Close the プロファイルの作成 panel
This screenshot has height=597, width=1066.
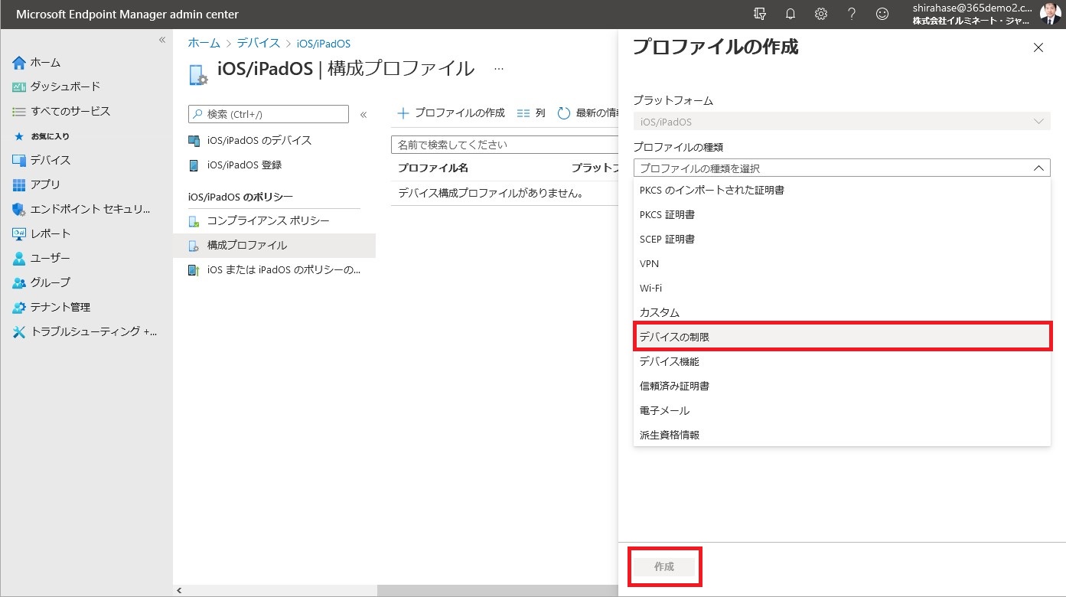(x=1038, y=47)
